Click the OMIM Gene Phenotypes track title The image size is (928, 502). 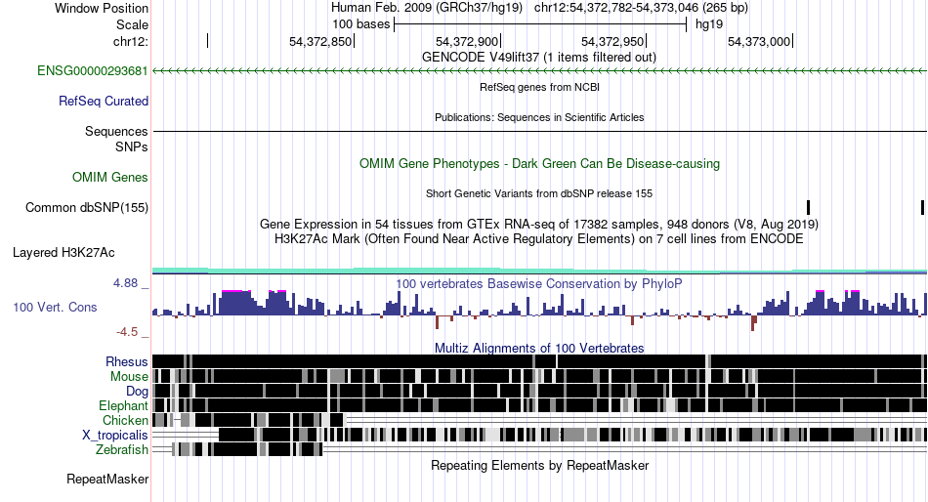click(x=539, y=163)
